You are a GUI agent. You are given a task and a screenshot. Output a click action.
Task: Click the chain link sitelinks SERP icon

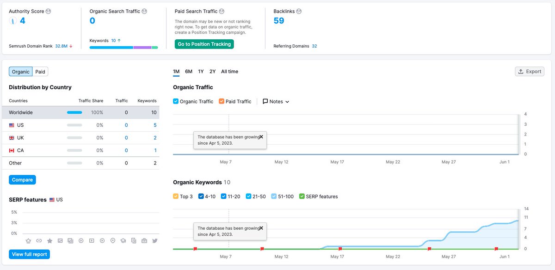[x=39, y=241]
